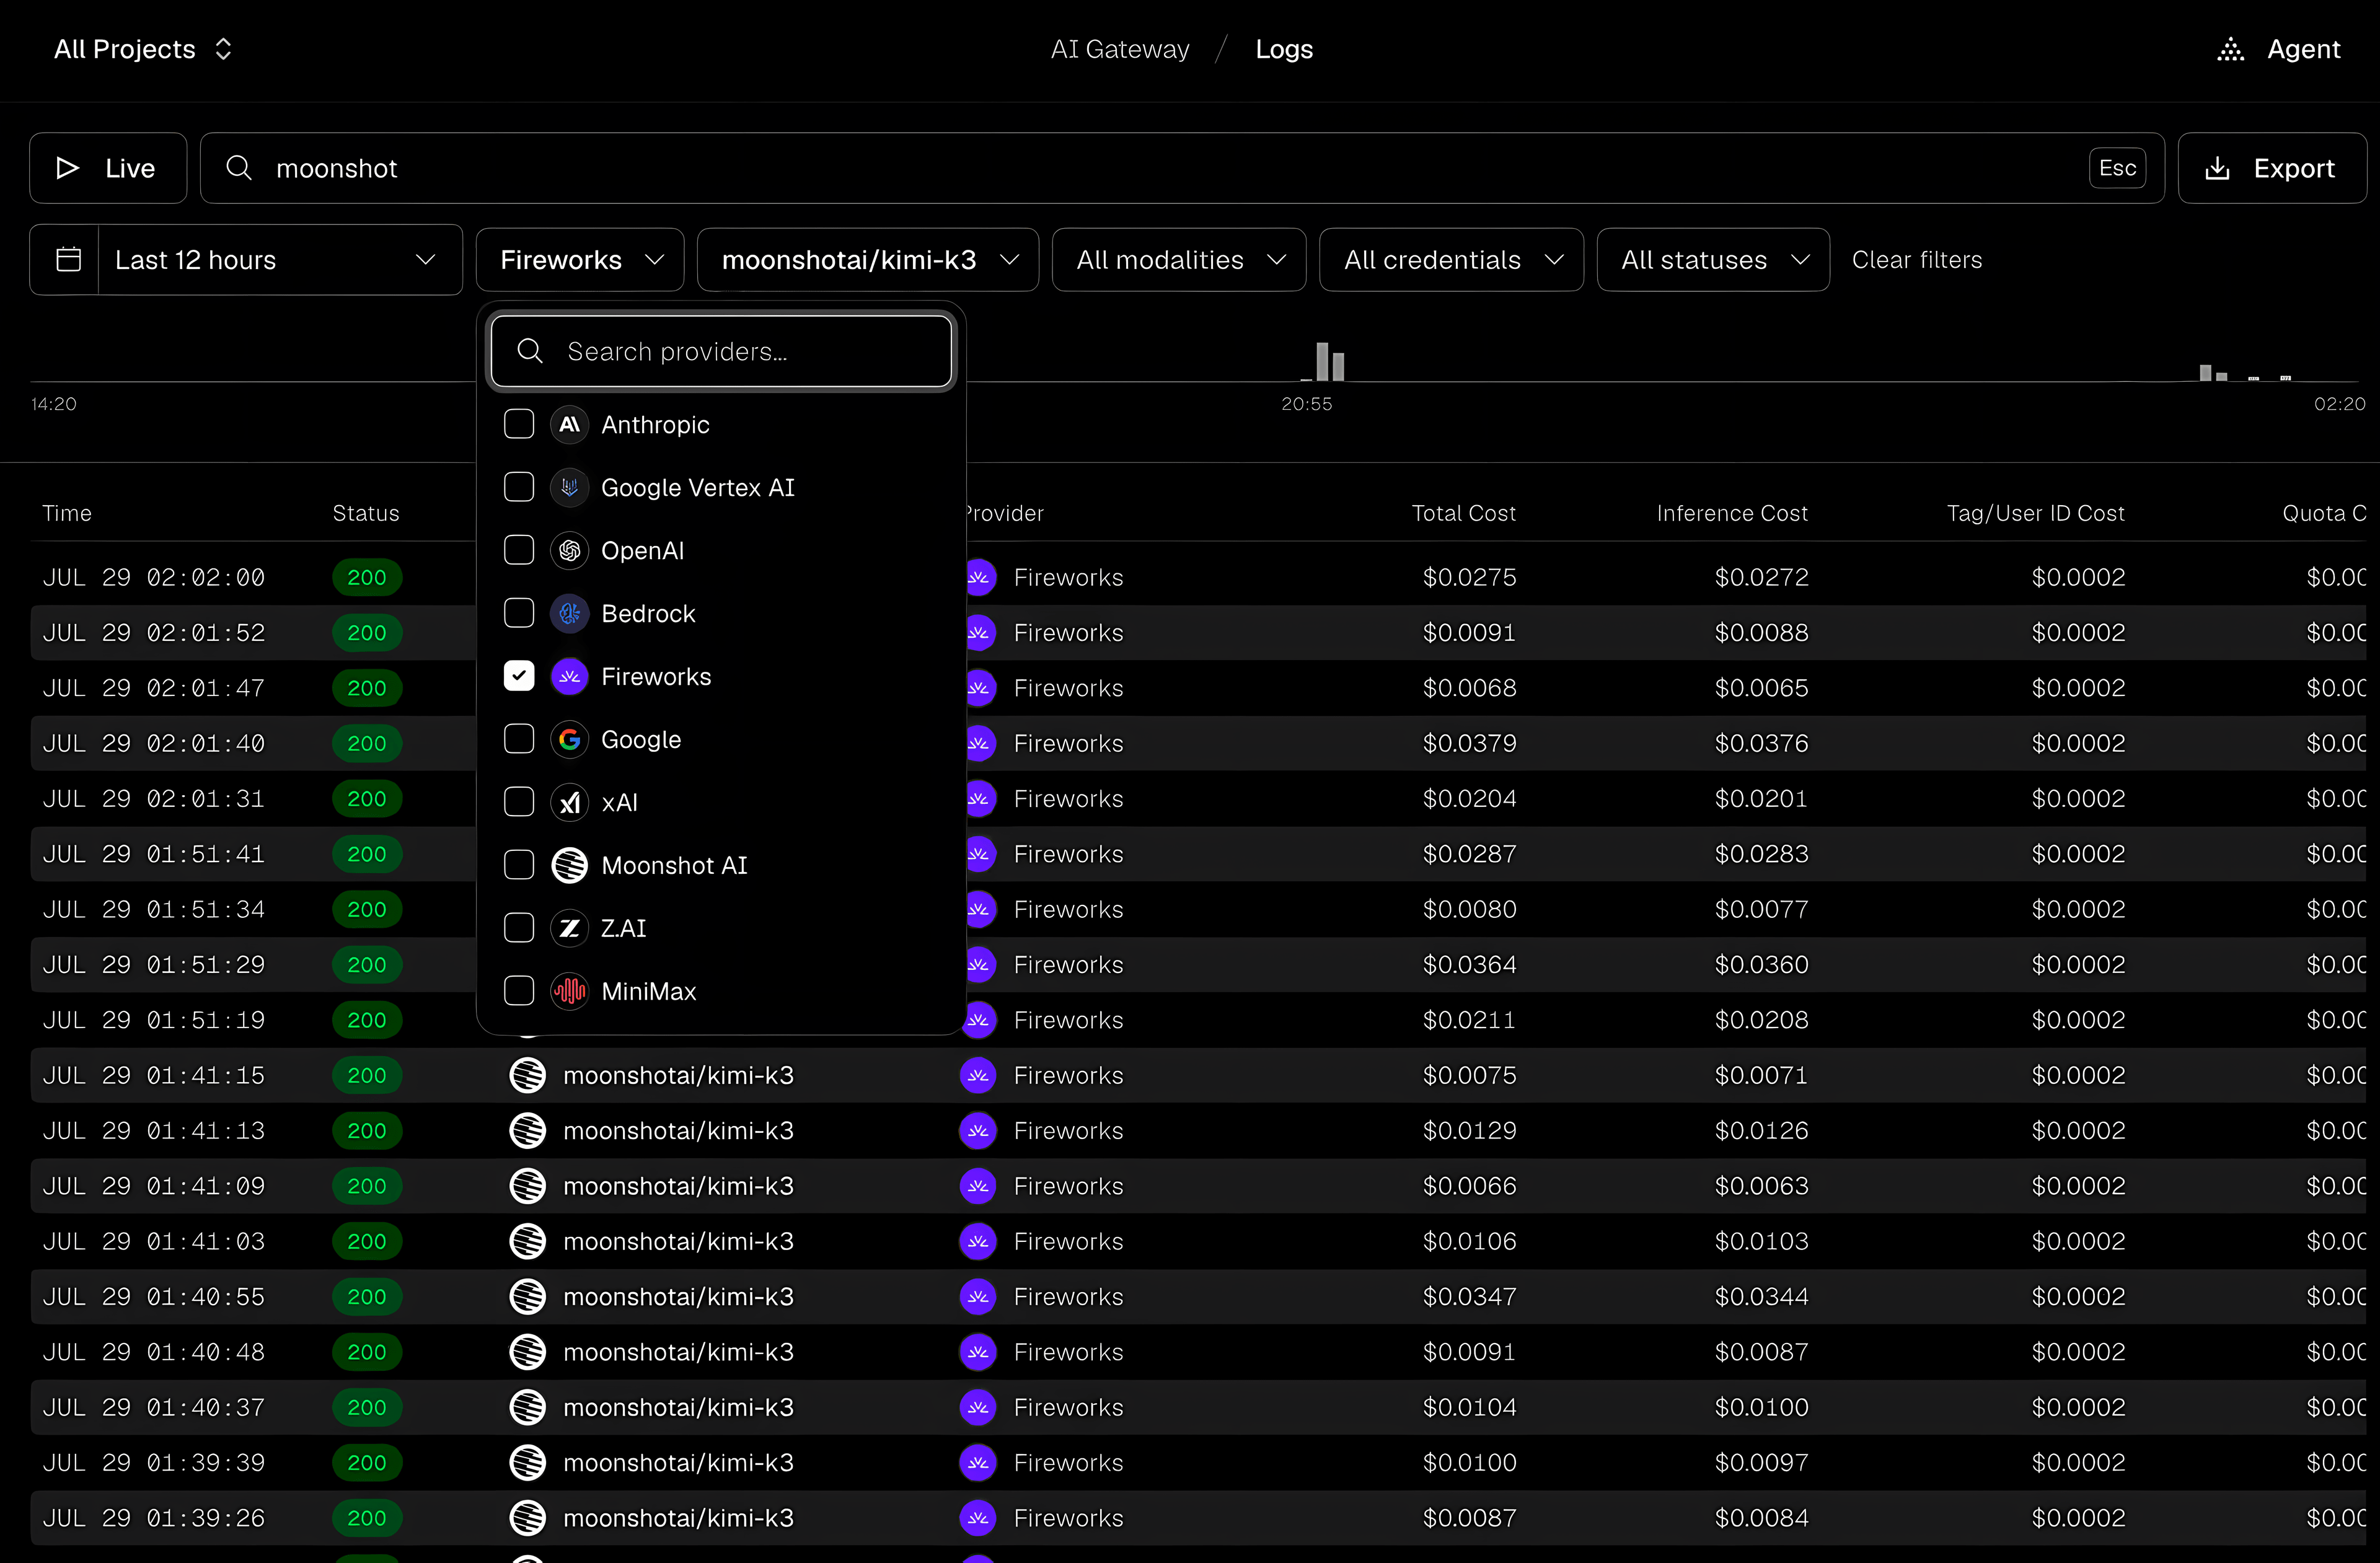Check the Google provider checkbox
Screen dimensions: 2380x1563
519,740
